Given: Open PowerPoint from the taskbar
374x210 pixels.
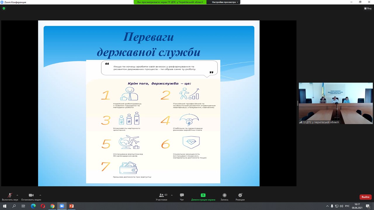Looking at the screenshot, I should tap(71, 206).
